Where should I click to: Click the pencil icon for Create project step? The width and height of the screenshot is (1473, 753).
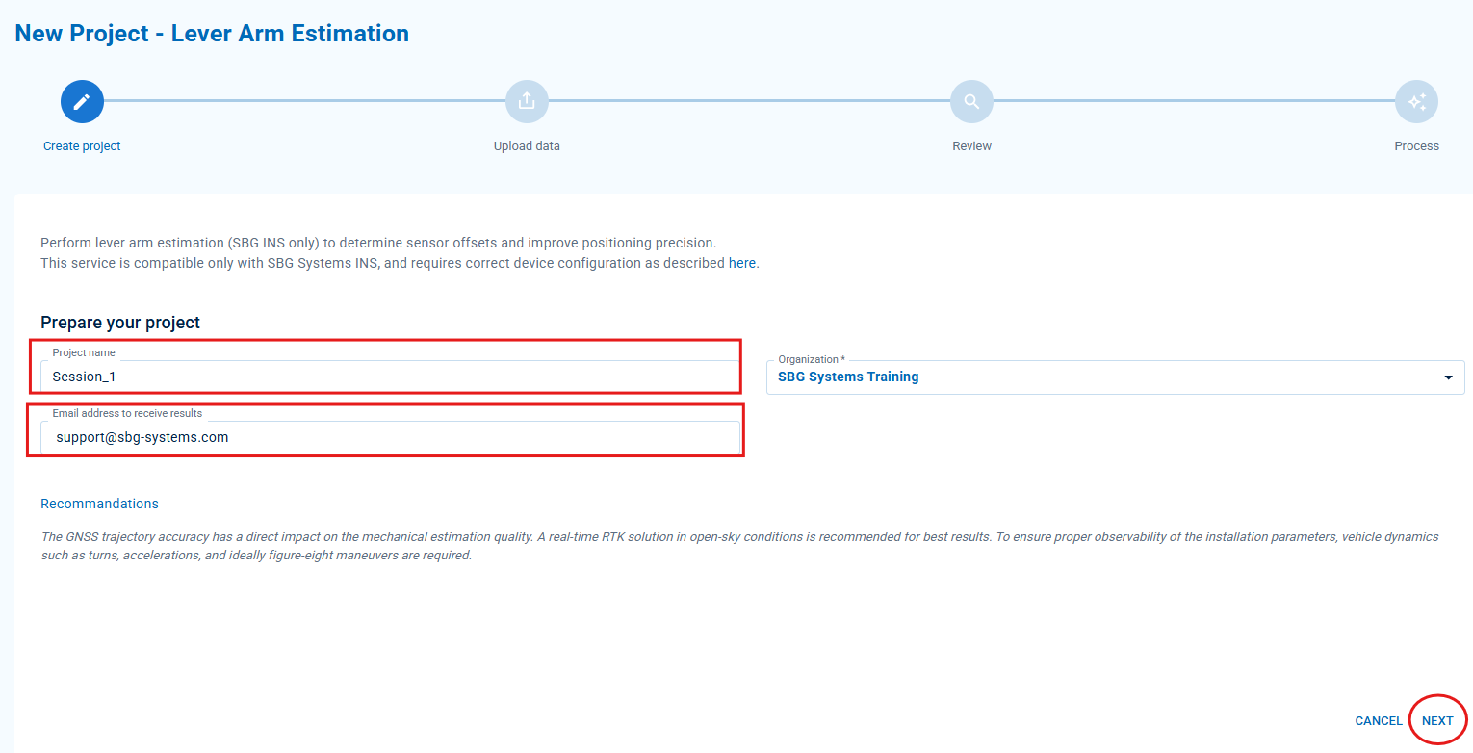(x=82, y=101)
